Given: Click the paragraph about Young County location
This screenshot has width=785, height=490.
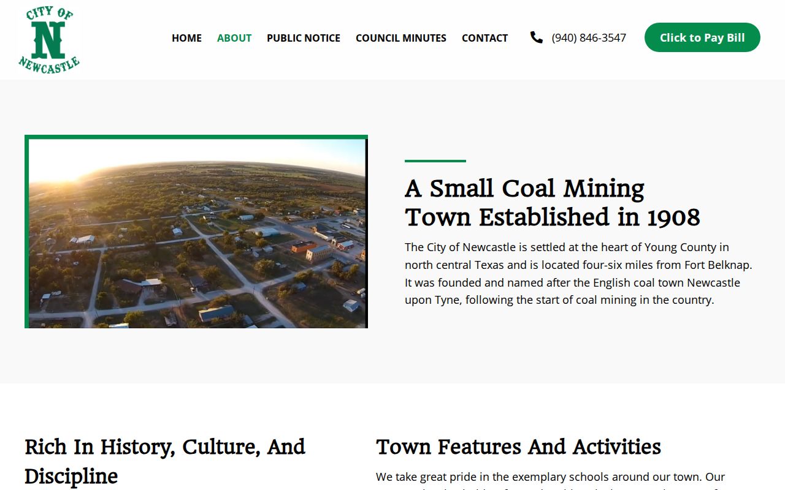Looking at the screenshot, I should 578,274.
